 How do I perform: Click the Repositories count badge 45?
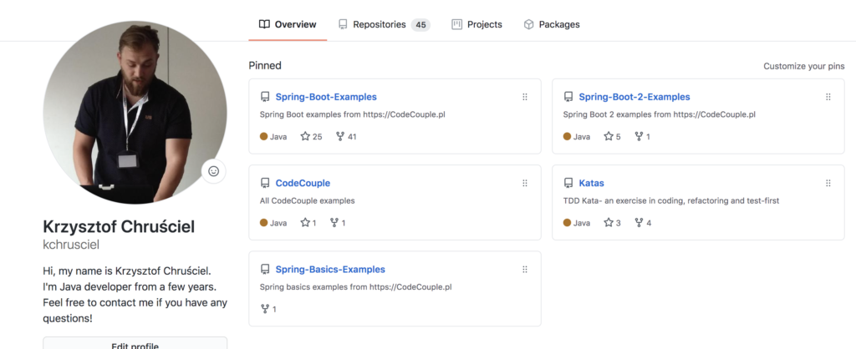420,24
